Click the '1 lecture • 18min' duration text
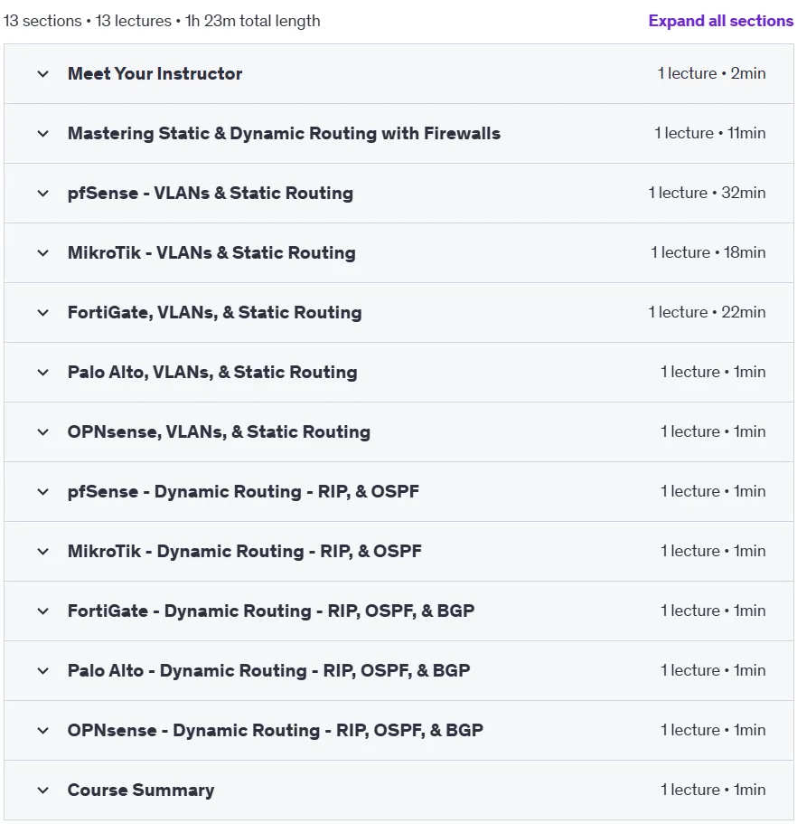The image size is (797, 824). pos(708,252)
